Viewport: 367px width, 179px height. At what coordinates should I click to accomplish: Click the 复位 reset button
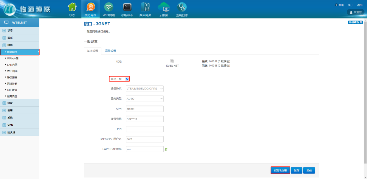point(309,171)
